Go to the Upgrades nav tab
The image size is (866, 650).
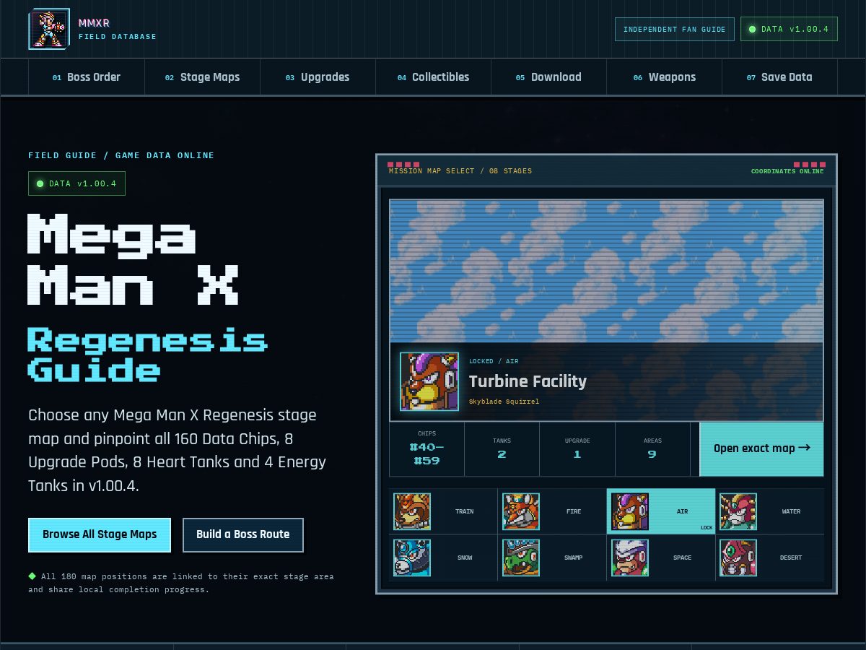point(318,77)
